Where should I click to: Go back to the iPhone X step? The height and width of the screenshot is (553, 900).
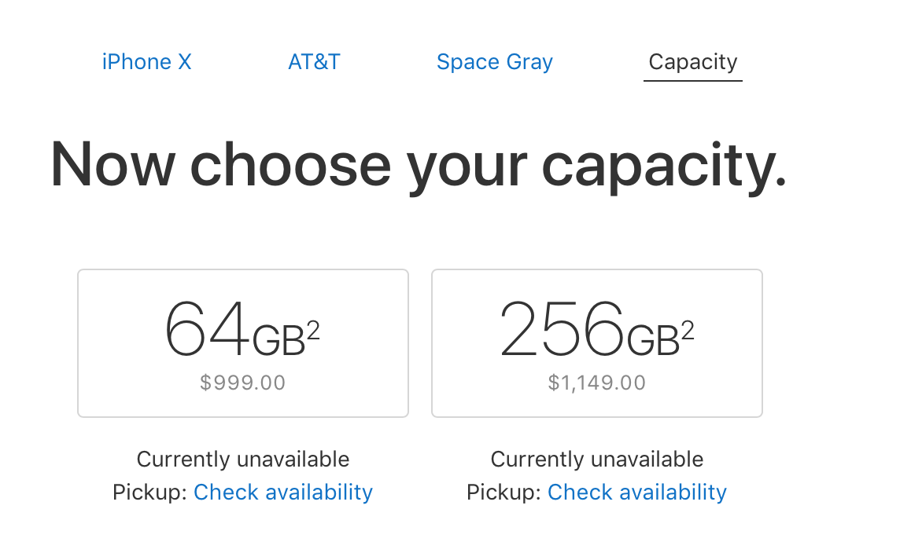[x=147, y=62]
